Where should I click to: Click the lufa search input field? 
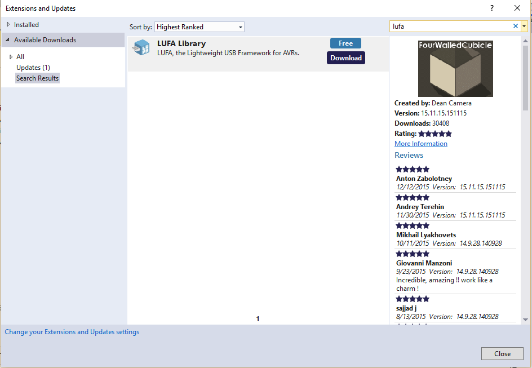coord(451,26)
